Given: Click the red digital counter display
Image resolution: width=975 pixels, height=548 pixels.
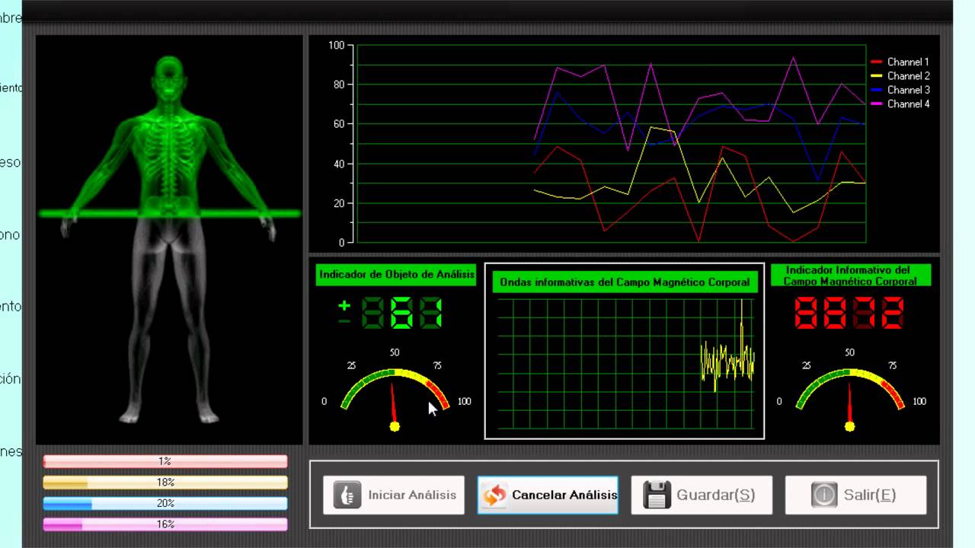Looking at the screenshot, I should pos(849,313).
